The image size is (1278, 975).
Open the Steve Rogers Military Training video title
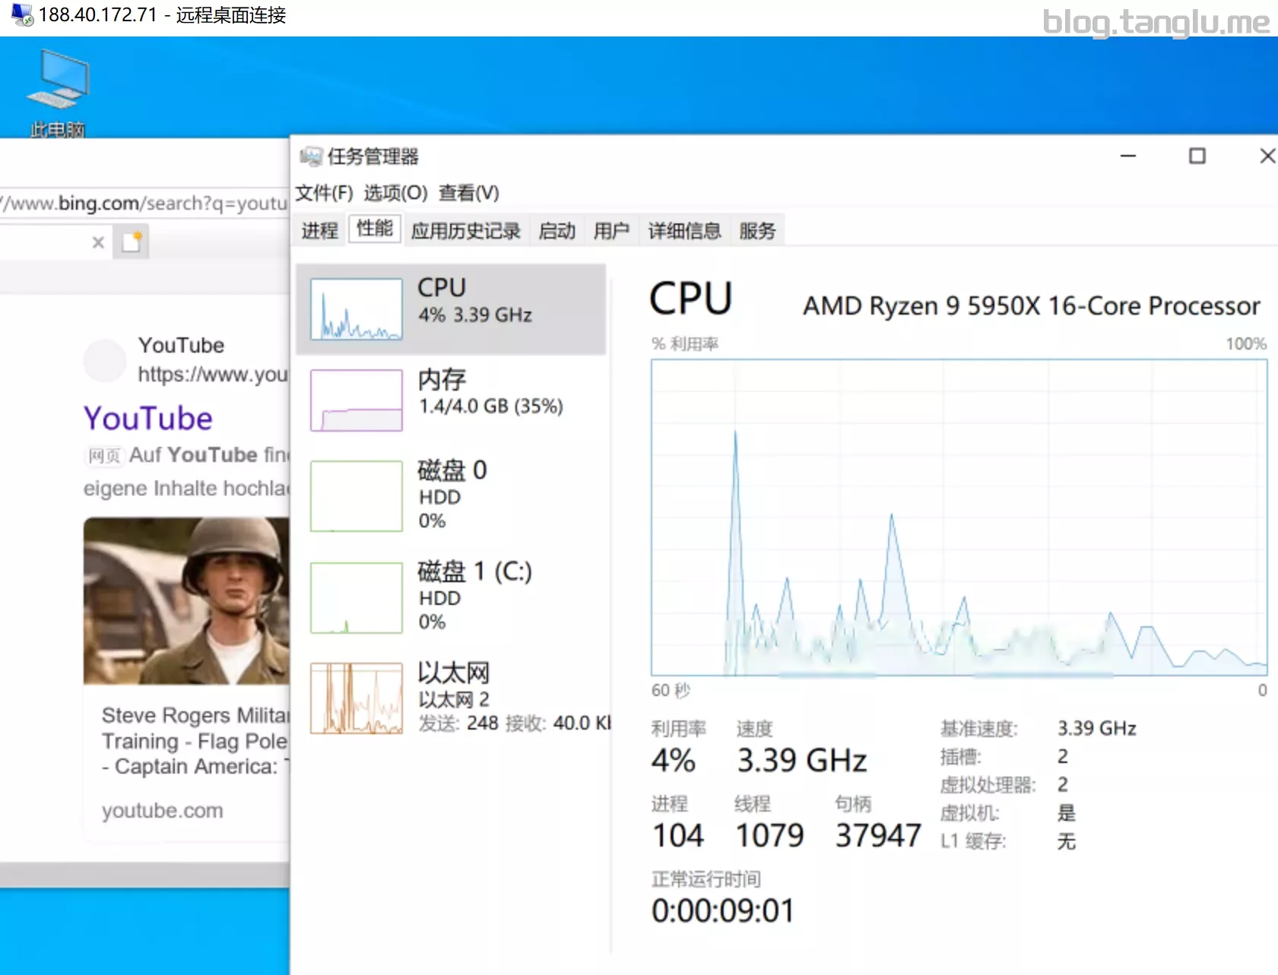point(195,741)
